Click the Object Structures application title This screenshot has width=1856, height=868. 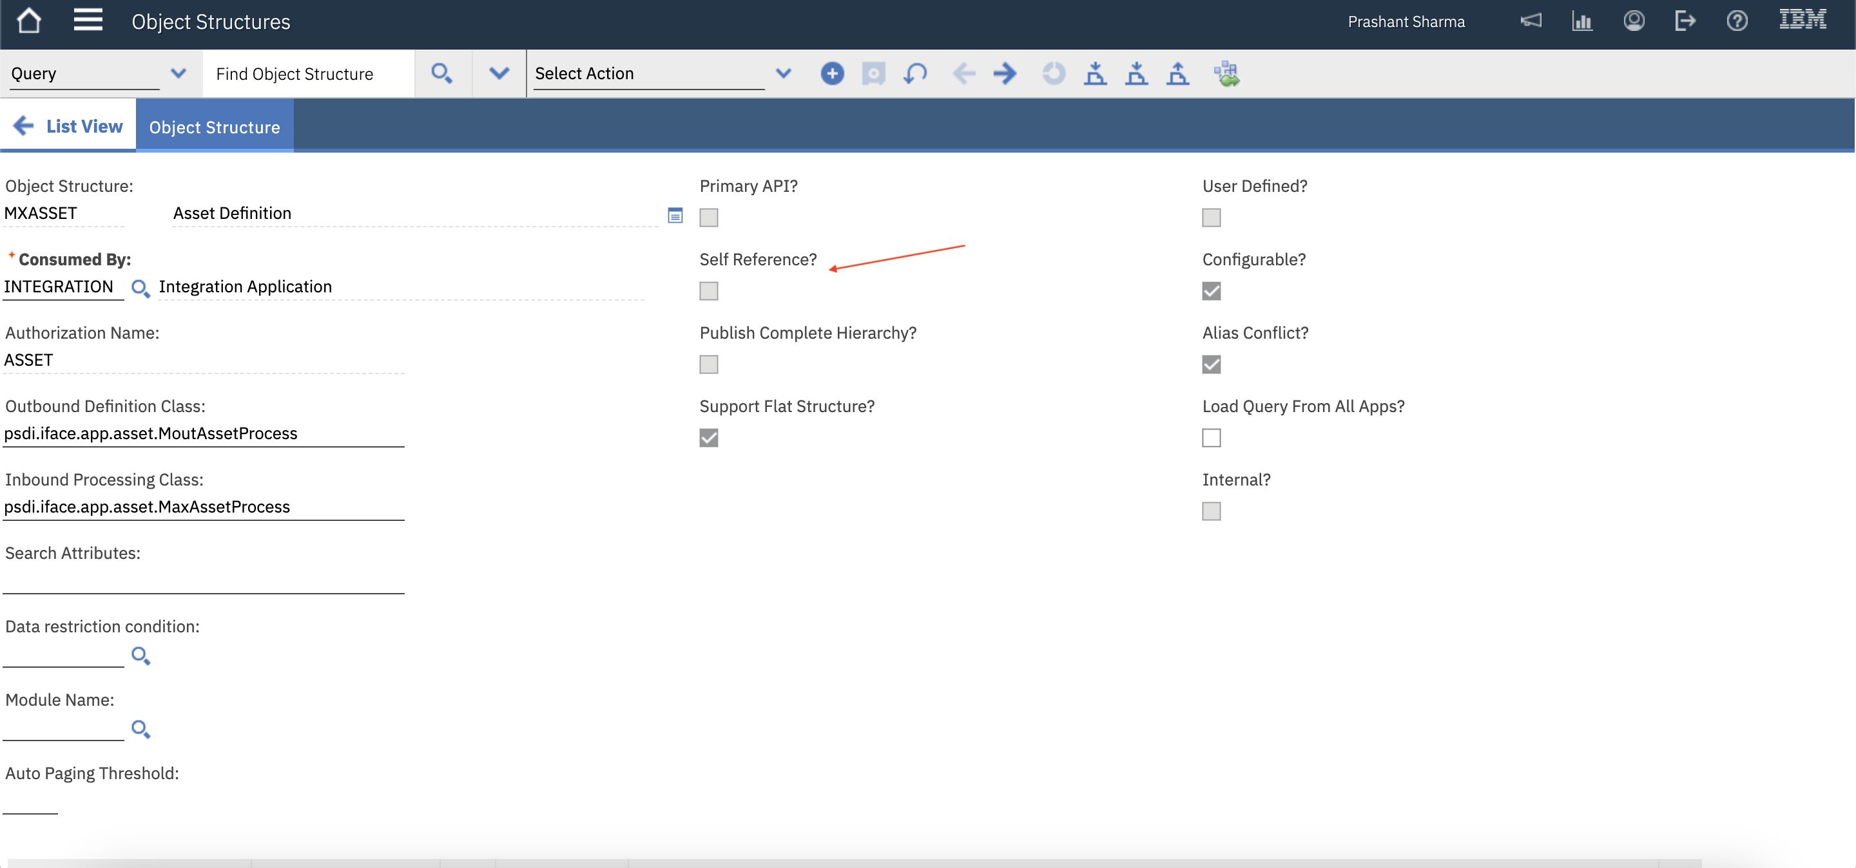(211, 22)
